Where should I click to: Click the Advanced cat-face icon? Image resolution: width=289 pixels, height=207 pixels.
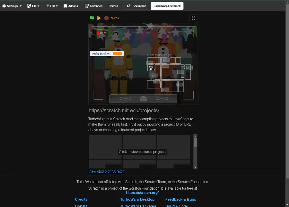pos(87,6)
